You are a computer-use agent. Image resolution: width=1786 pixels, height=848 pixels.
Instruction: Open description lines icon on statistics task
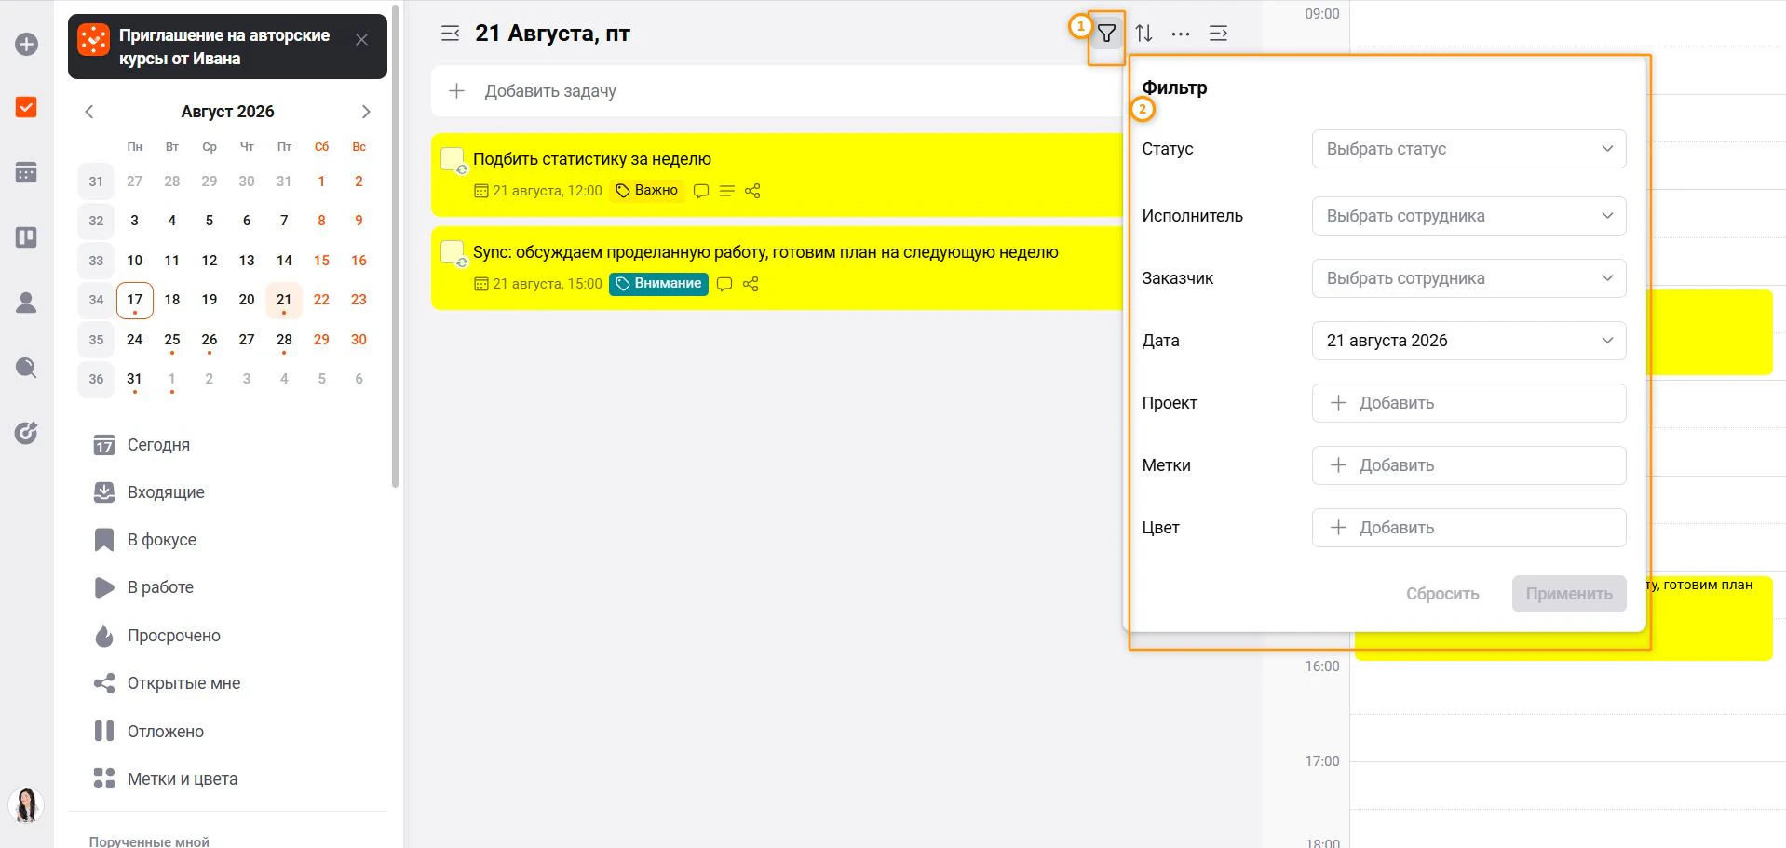727,191
